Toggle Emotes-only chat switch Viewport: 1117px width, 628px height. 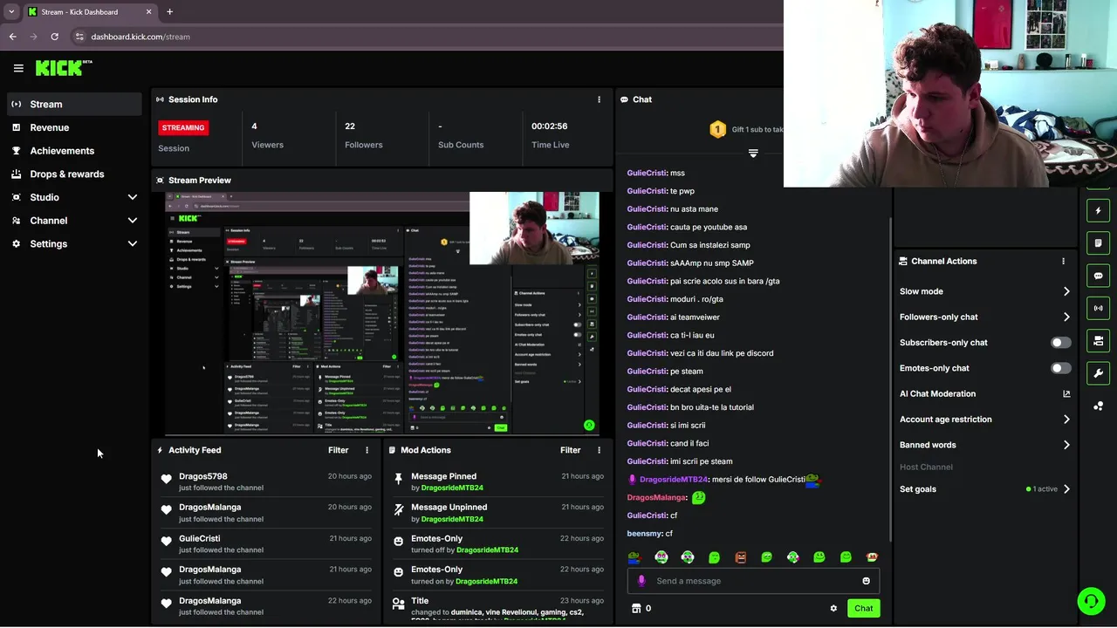click(1060, 368)
